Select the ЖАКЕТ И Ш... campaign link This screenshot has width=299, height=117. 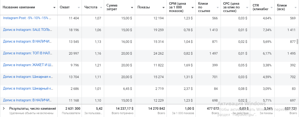27,65
